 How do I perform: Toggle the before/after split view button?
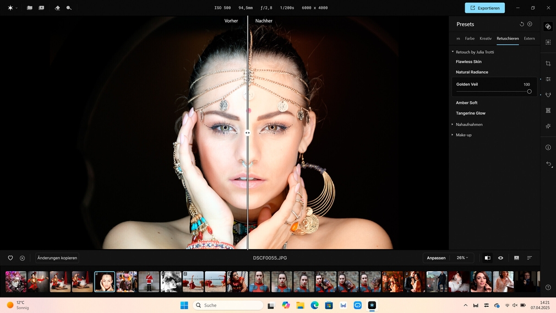487,258
